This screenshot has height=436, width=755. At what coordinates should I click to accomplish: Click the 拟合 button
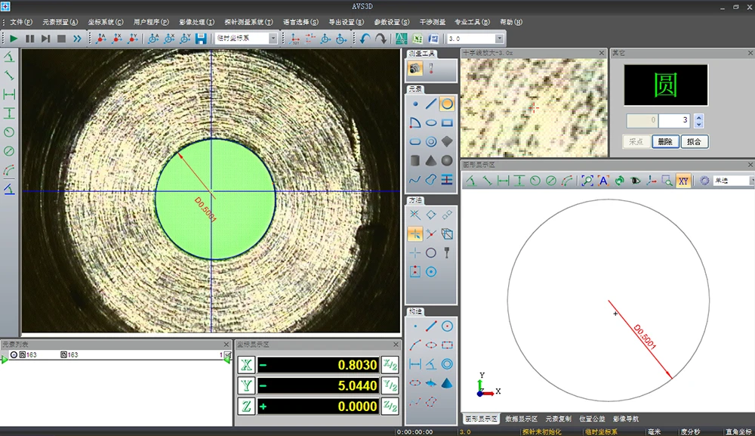tap(695, 141)
